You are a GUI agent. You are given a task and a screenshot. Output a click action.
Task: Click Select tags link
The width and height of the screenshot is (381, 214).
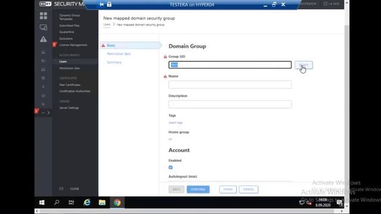tap(176, 122)
